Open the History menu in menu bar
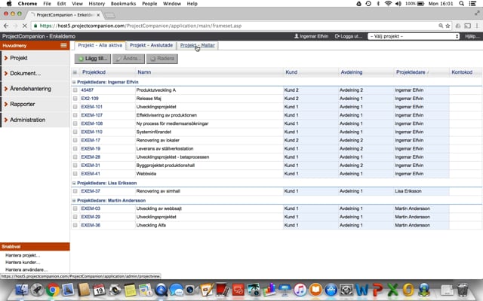This screenshot has height=301, width=483. (x=97, y=4)
